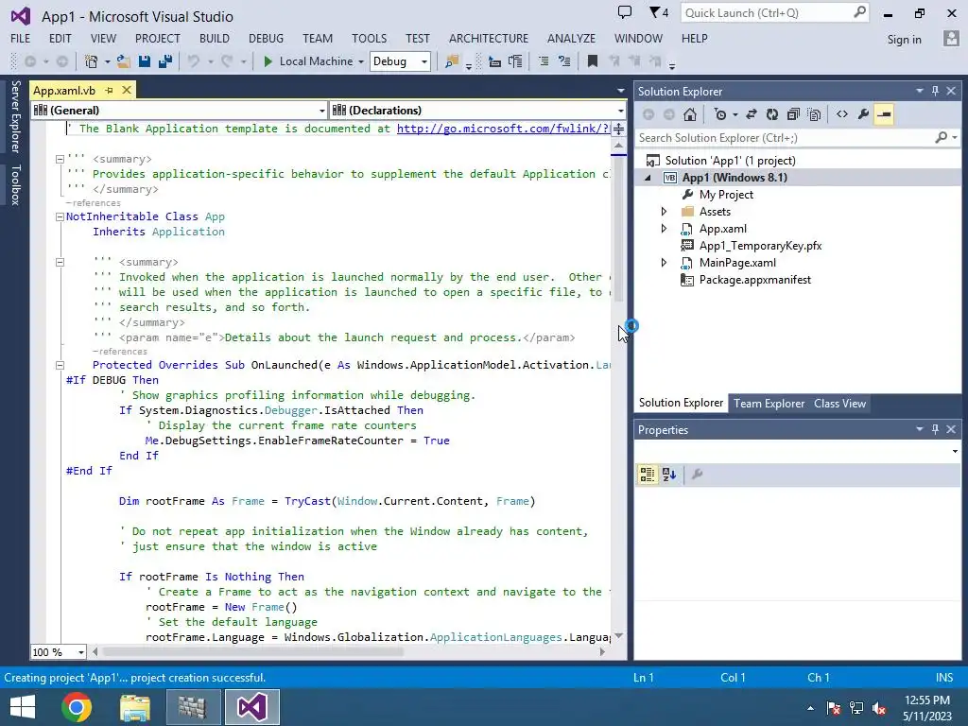
Task: Click the Alphabetical sort icon in Properties
Action: [669, 475]
